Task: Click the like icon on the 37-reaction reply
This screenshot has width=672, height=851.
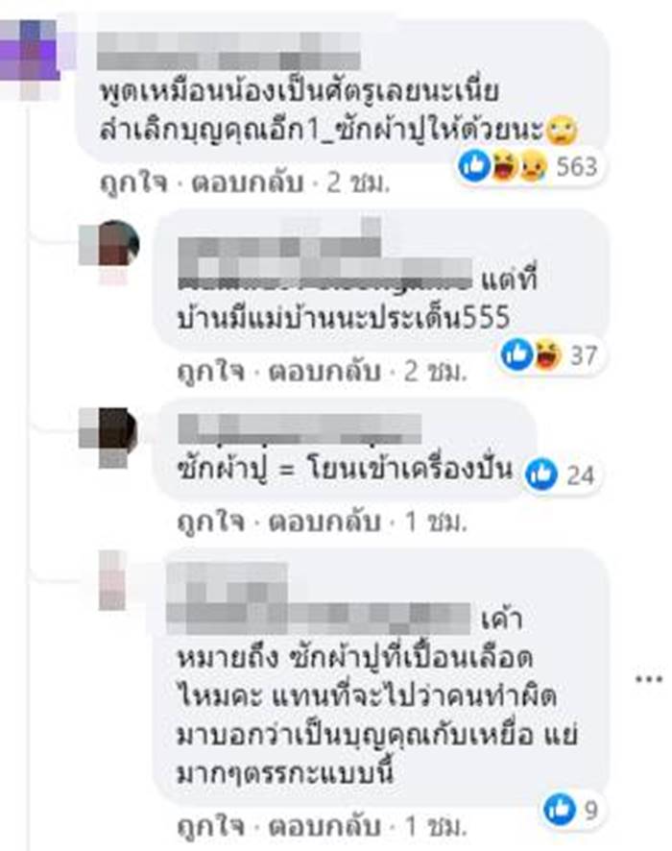Action: [x=516, y=355]
